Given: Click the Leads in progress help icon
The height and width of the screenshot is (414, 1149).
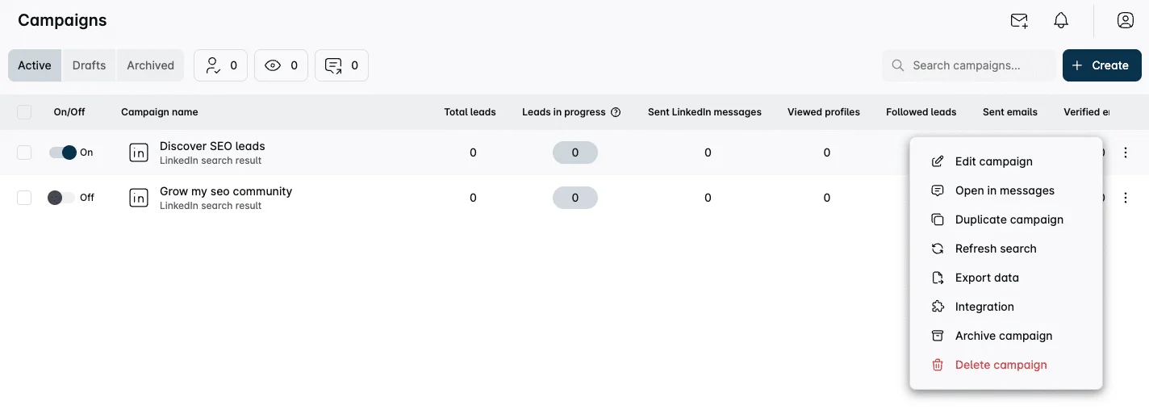Looking at the screenshot, I should [616, 112].
